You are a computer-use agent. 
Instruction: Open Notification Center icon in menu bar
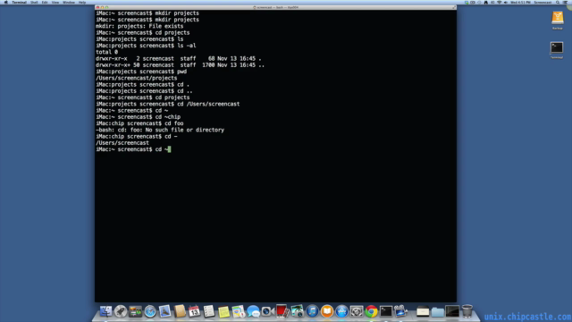pos(566,3)
